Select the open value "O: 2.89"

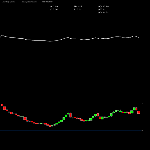point(54,6)
